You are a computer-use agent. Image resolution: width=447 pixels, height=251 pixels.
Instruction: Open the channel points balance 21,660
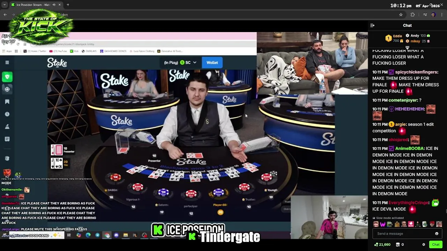click(382, 245)
